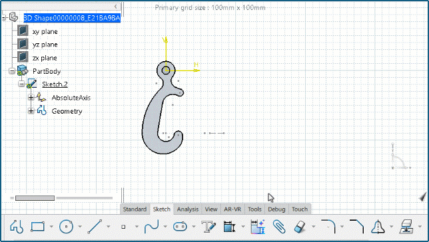Choose the Circle tool in Sketch toolbar
Viewport: 429px width, 242px height.
click(x=66, y=227)
